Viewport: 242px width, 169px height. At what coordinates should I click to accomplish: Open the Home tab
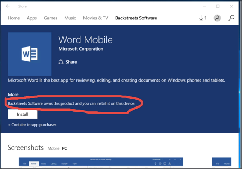[x=14, y=18]
